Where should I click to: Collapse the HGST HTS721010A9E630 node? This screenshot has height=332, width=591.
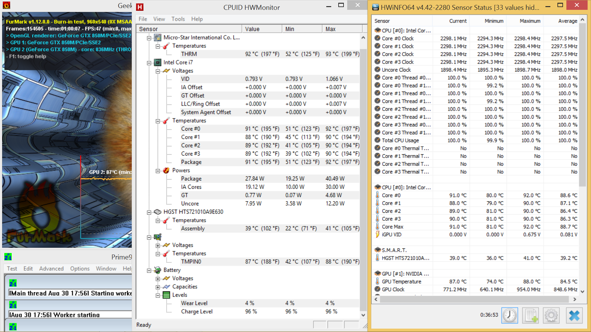(x=149, y=212)
